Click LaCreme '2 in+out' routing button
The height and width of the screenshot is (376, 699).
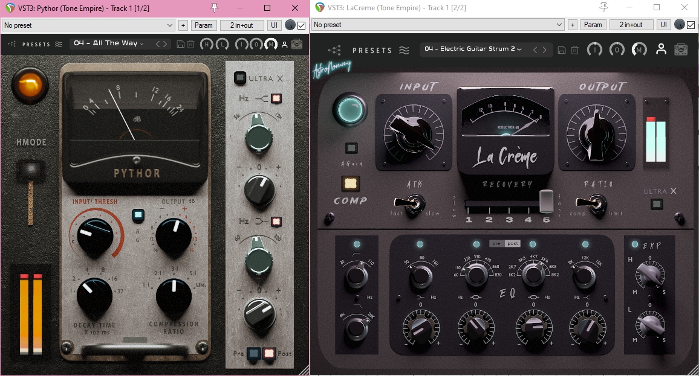(x=631, y=25)
